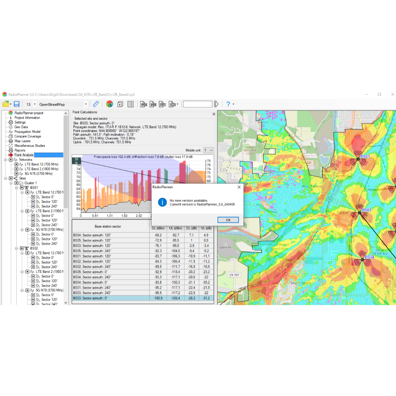Click the blue question mark help icon
The image size is (396, 396).
[228, 104]
